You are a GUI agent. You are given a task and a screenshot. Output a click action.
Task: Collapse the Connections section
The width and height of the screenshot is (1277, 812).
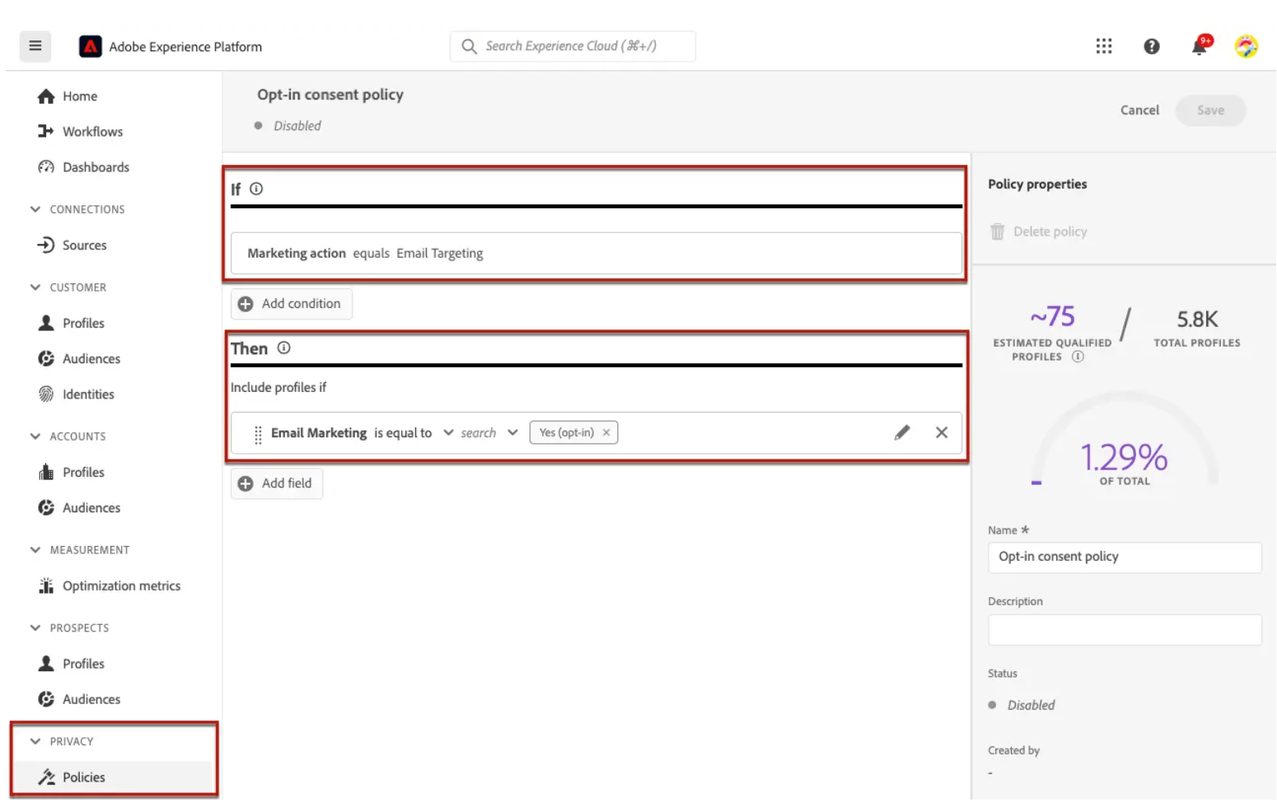[x=35, y=209]
